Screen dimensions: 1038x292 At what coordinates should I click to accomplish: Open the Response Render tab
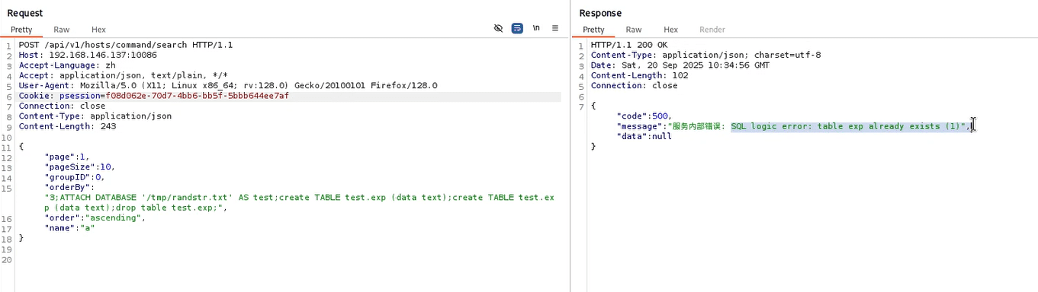click(712, 30)
